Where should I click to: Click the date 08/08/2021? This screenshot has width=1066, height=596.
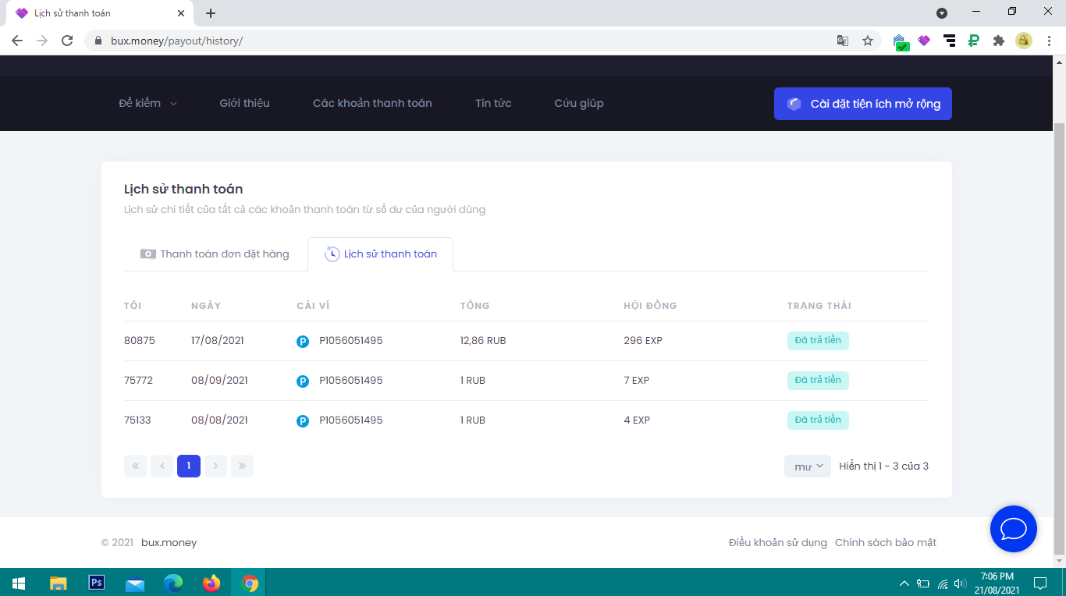tap(219, 420)
